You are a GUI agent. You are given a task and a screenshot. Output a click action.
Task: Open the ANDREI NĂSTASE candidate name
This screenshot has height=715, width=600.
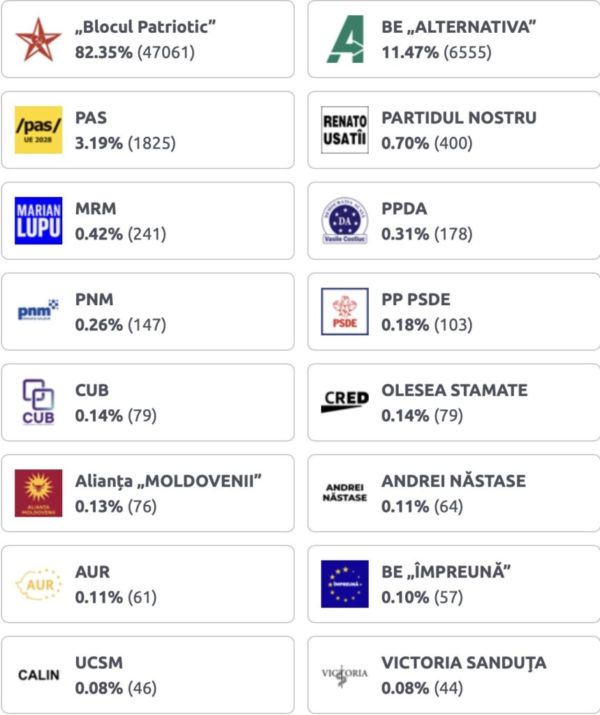click(453, 480)
